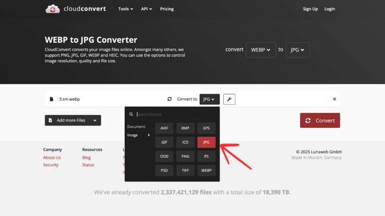Open the JPG target dropdown in header
The width and height of the screenshot is (385, 216).
(x=298, y=50)
